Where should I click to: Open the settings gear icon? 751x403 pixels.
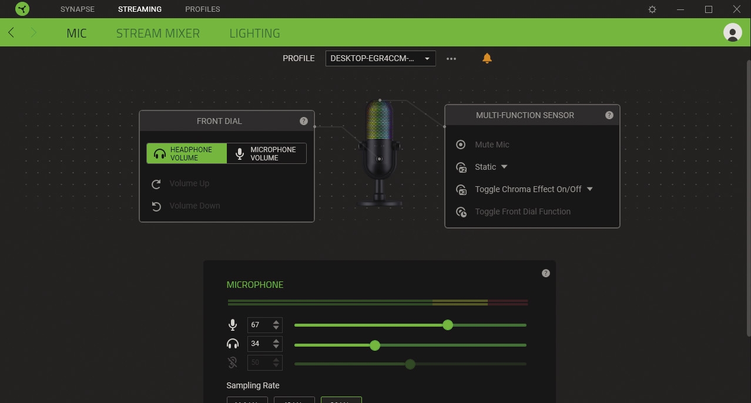[652, 9]
